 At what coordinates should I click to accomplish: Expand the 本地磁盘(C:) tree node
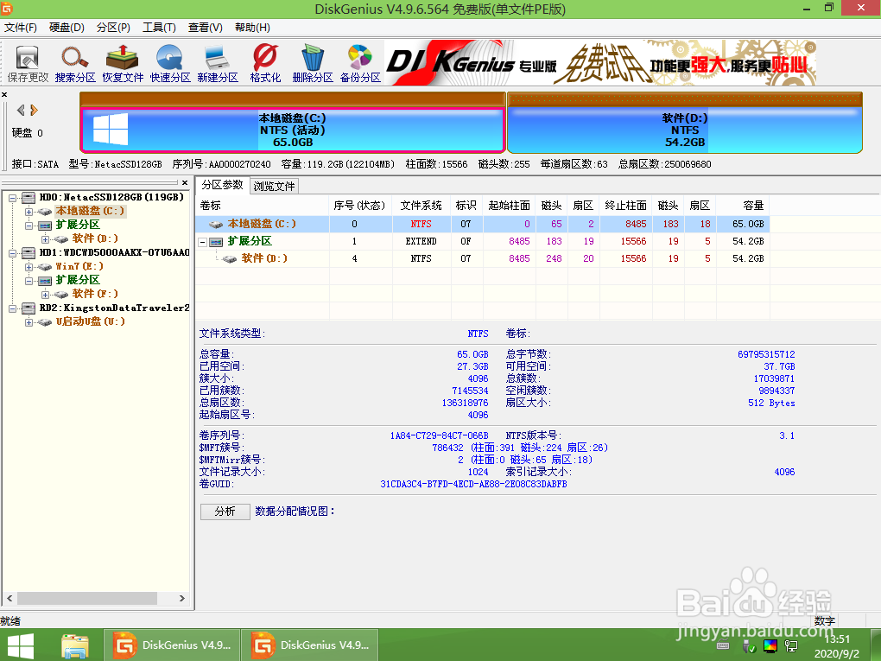29,212
